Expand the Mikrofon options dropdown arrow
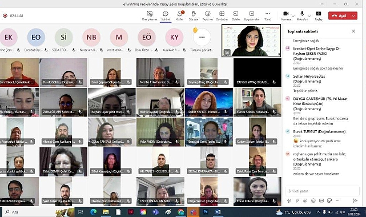Screen dimensions: 366x217 (309, 16)
